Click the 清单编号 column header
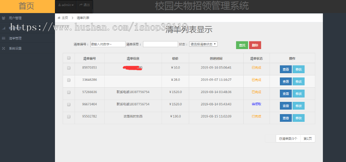346x162 pixels. tap(89, 59)
